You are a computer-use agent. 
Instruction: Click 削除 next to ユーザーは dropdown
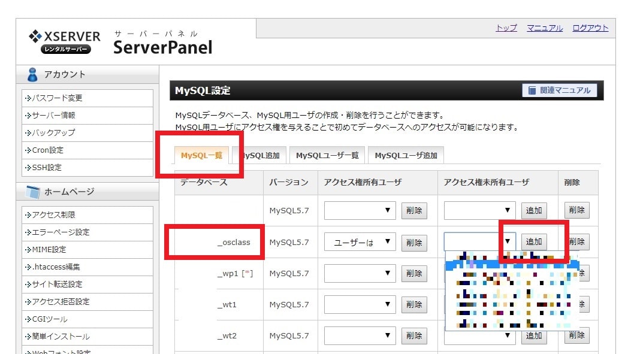click(x=414, y=243)
